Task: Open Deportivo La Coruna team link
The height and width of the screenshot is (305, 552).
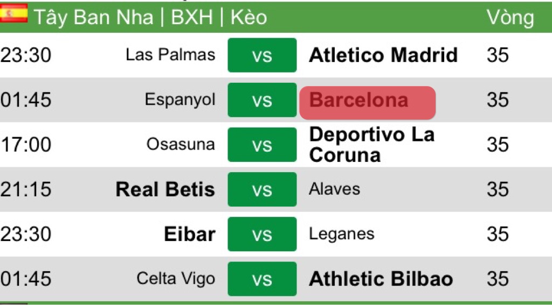Action: click(372, 144)
